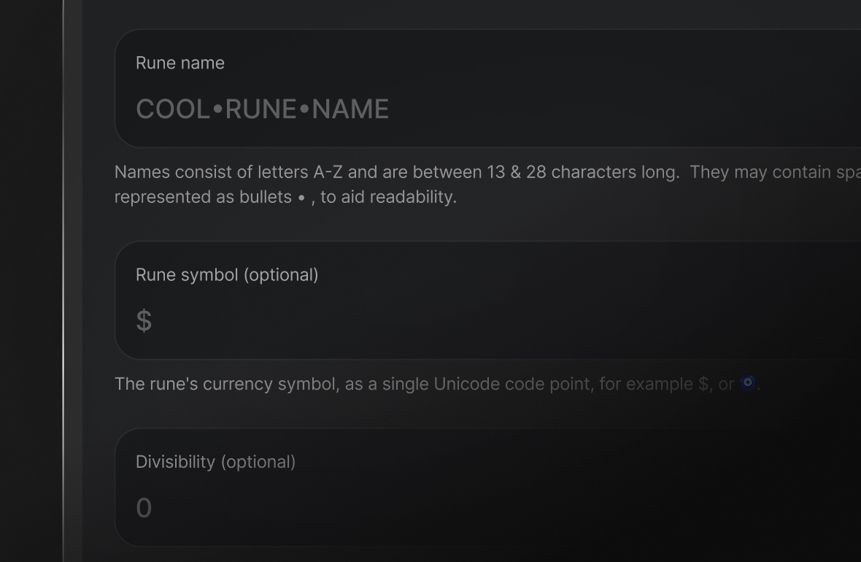This screenshot has height=562, width=861.
Task: Click "Unicode code point" in the hint
Action: pyautogui.click(x=513, y=384)
